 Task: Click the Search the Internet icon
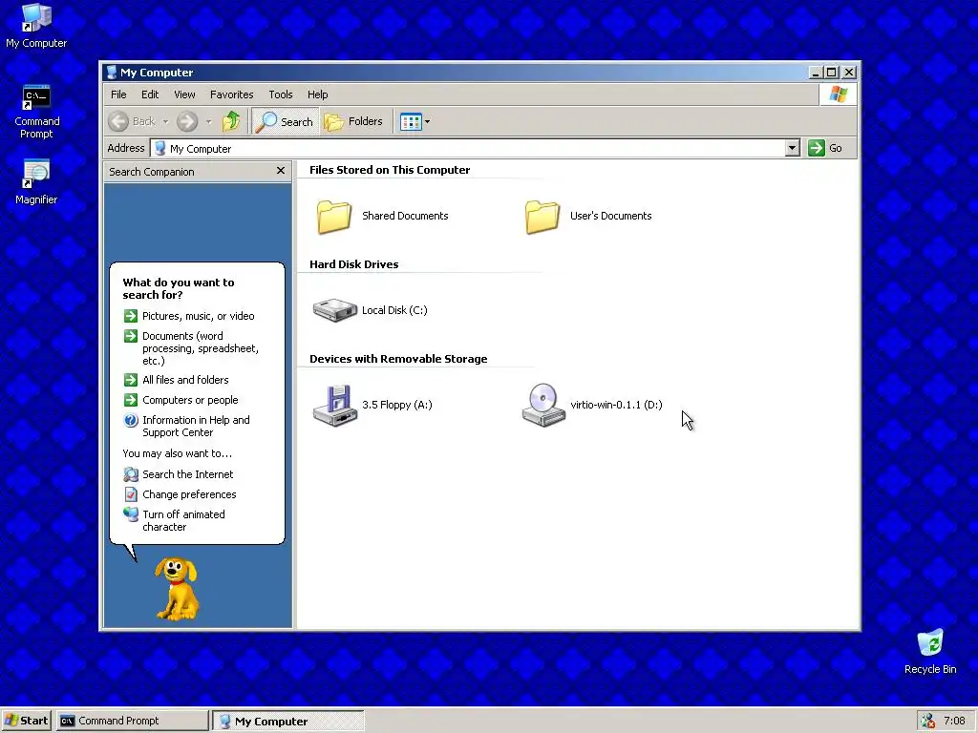click(130, 474)
